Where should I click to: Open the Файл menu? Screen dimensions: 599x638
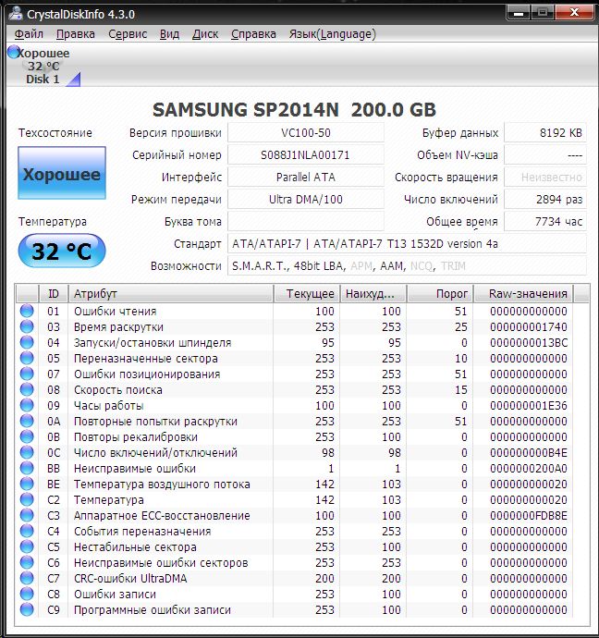point(29,34)
